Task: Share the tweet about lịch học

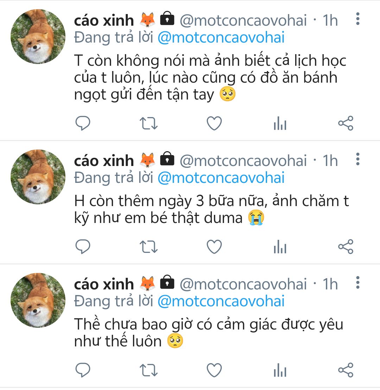Action: point(346,123)
